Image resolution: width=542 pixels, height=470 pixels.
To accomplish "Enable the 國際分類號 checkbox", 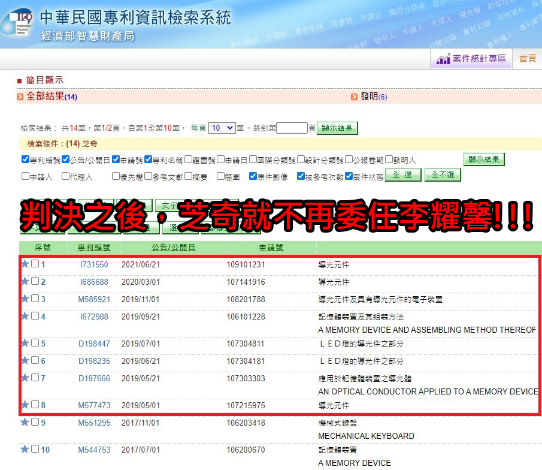I will [x=253, y=159].
